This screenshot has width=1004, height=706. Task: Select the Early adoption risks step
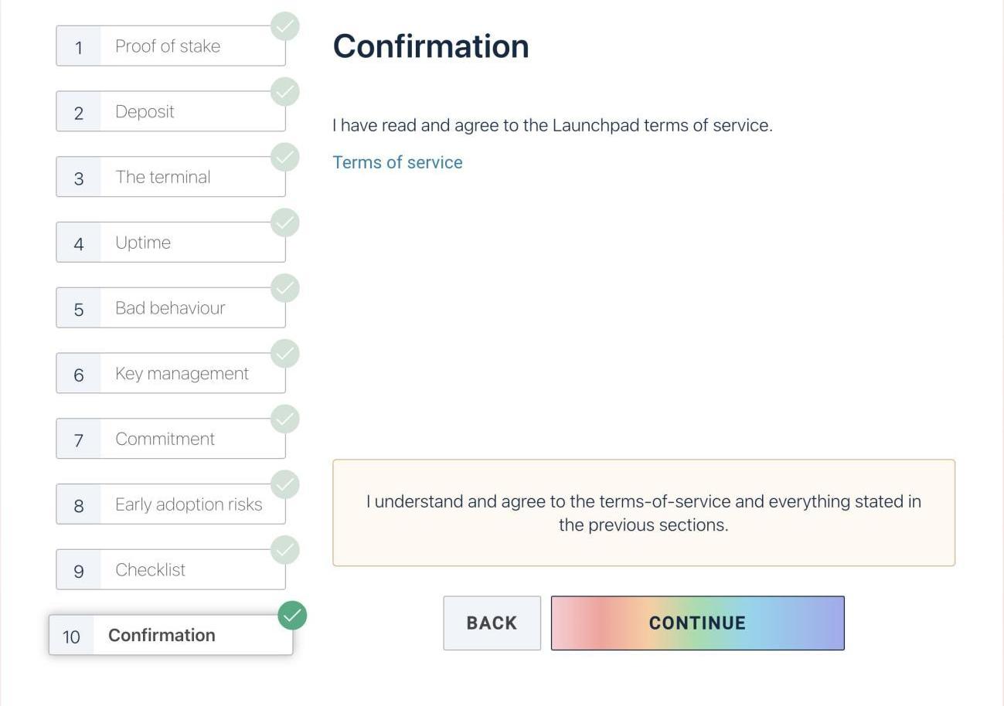tap(171, 504)
